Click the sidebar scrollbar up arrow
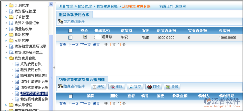Screen dimensions: 243x111 (x=51, y=5)
